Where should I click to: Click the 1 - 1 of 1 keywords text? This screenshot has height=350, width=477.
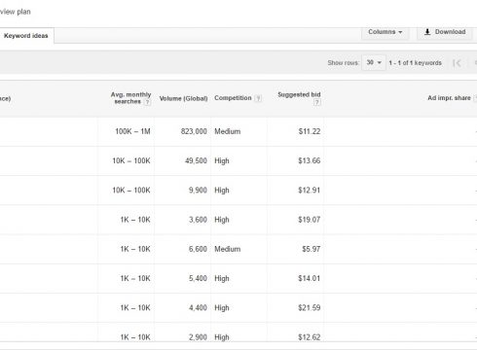click(415, 63)
